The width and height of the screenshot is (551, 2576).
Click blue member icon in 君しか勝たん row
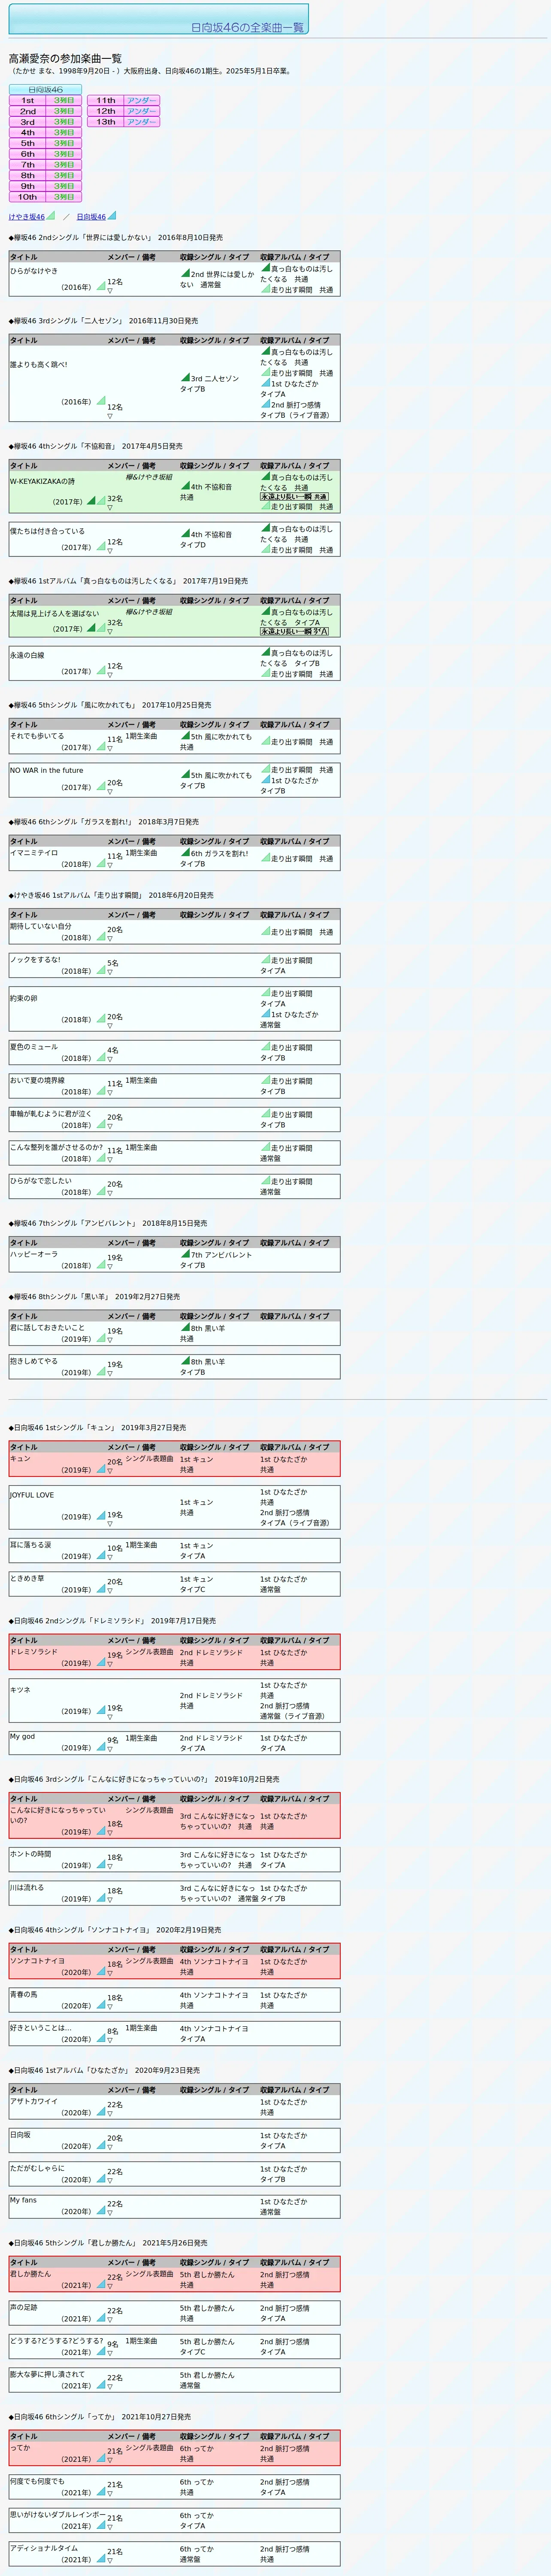101,2285
